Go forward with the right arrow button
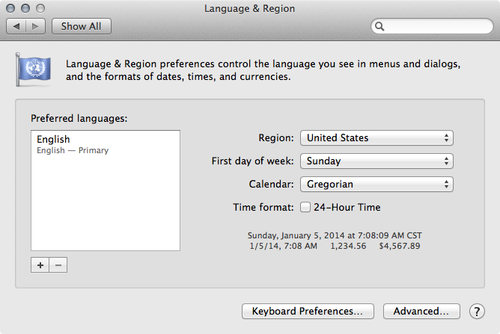The width and height of the screenshot is (500, 334). point(35,26)
